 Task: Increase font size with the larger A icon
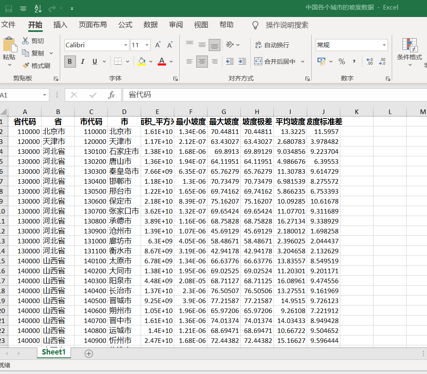click(x=158, y=45)
